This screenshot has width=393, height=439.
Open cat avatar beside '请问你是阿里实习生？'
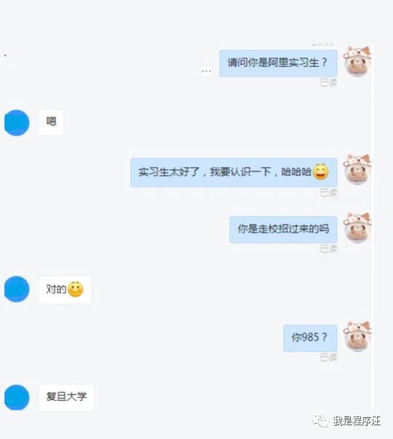tap(357, 61)
